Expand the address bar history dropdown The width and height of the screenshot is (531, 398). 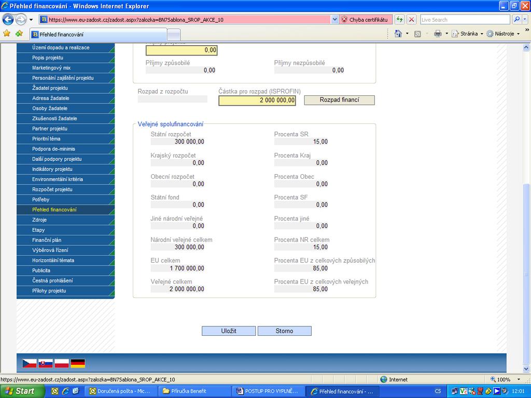[334, 20]
